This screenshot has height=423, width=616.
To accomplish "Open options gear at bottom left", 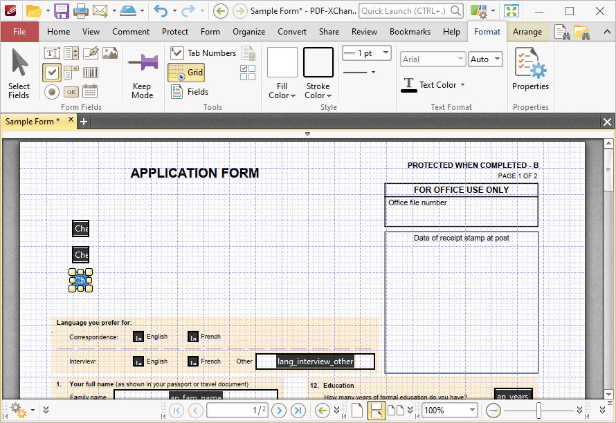I will (x=18, y=411).
